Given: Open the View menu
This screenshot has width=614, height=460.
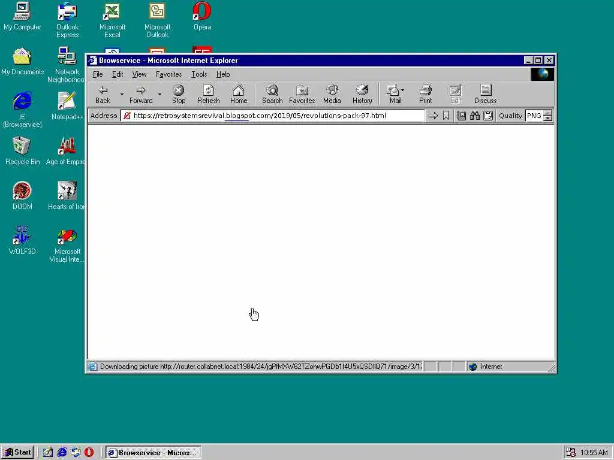Looking at the screenshot, I should pyautogui.click(x=139, y=74).
